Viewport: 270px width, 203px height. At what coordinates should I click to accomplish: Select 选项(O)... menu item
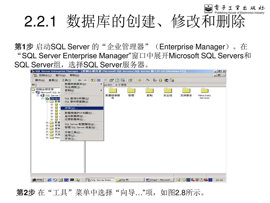pos(82,136)
